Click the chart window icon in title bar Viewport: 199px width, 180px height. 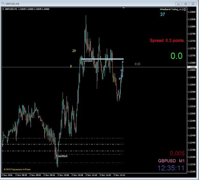pos(3,4)
